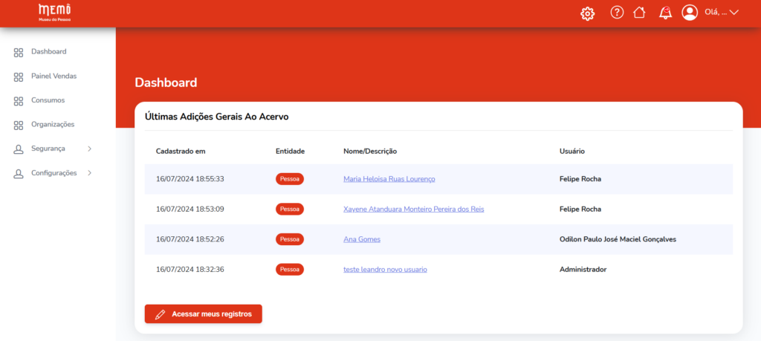Viewport: 761px width, 341px height.
Task: Open notifications bell icon
Action: point(665,13)
